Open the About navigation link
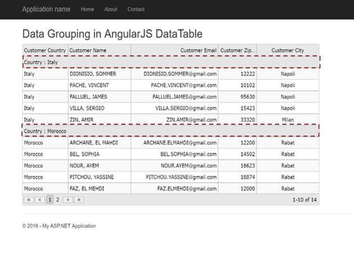 coord(111,9)
